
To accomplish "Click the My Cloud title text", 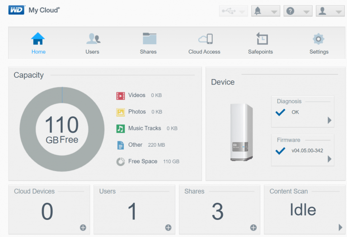I will pos(44,10).
